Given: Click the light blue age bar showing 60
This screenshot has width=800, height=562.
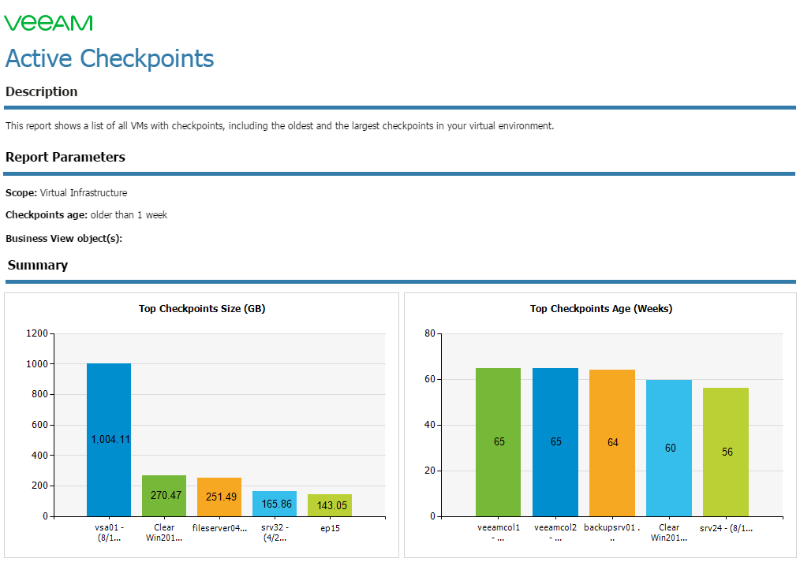Looking at the screenshot, I should [669, 448].
